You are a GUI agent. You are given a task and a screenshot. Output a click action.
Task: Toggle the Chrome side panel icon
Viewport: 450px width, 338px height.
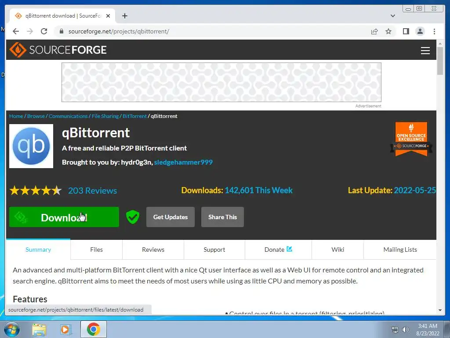(x=406, y=31)
